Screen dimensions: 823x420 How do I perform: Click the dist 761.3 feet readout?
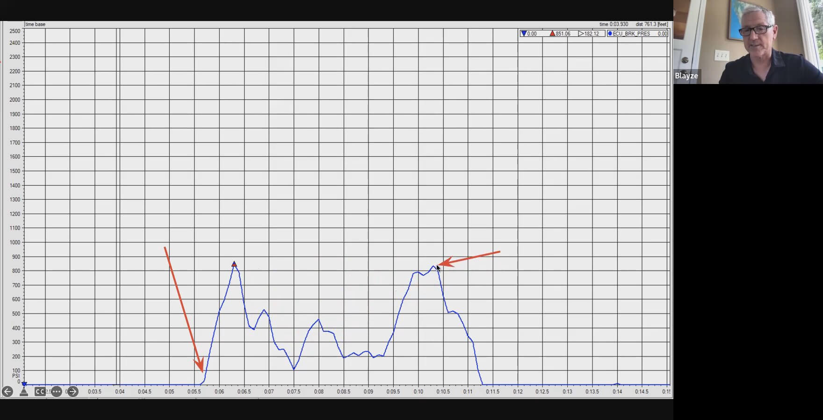tap(651, 24)
